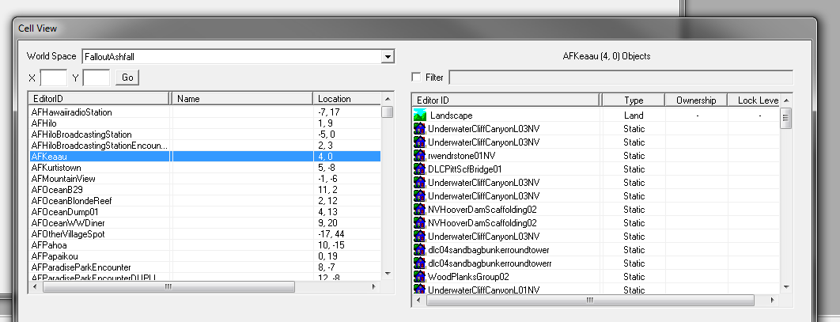Click the cell list's vertical scroll up arrow

387,99
